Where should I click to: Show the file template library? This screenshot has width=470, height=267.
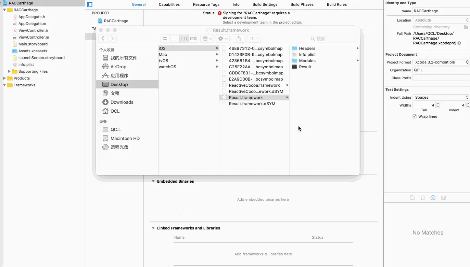[412, 198]
